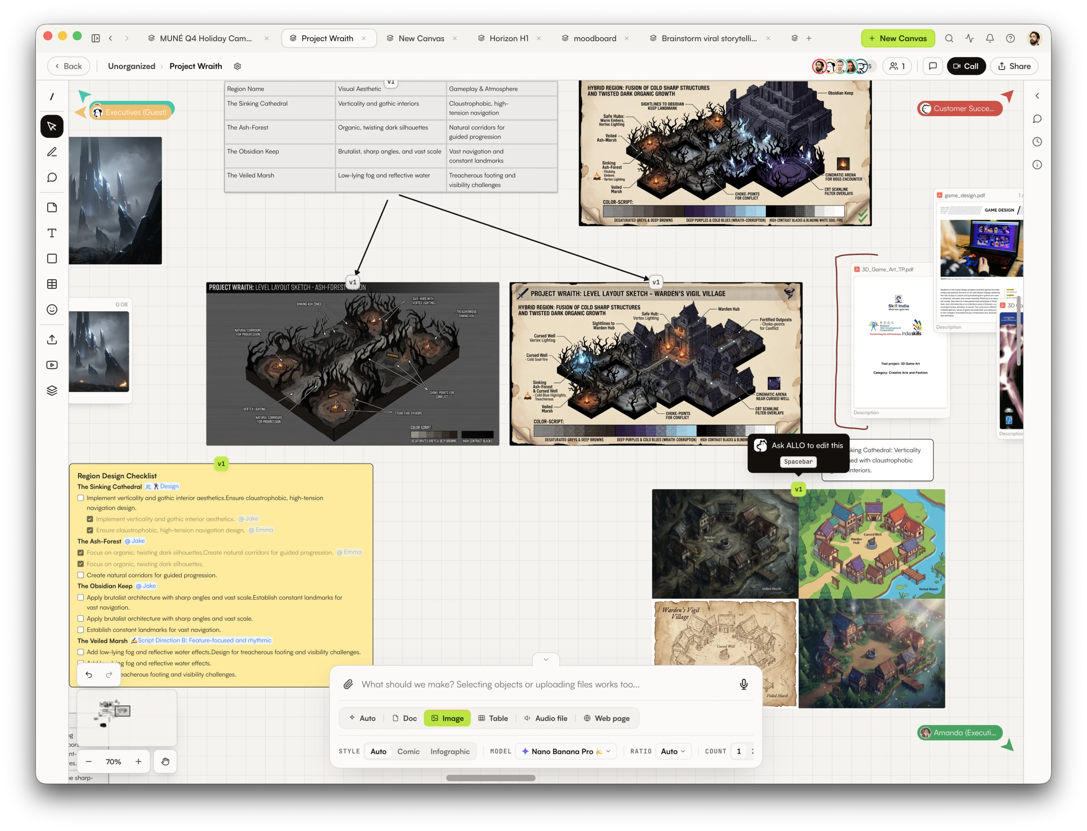Open the participants count menu
The image size is (1087, 831).
pos(897,66)
